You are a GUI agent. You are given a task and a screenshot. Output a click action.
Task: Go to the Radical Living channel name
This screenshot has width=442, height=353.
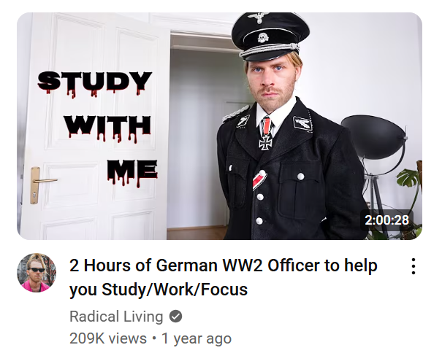[x=116, y=317]
